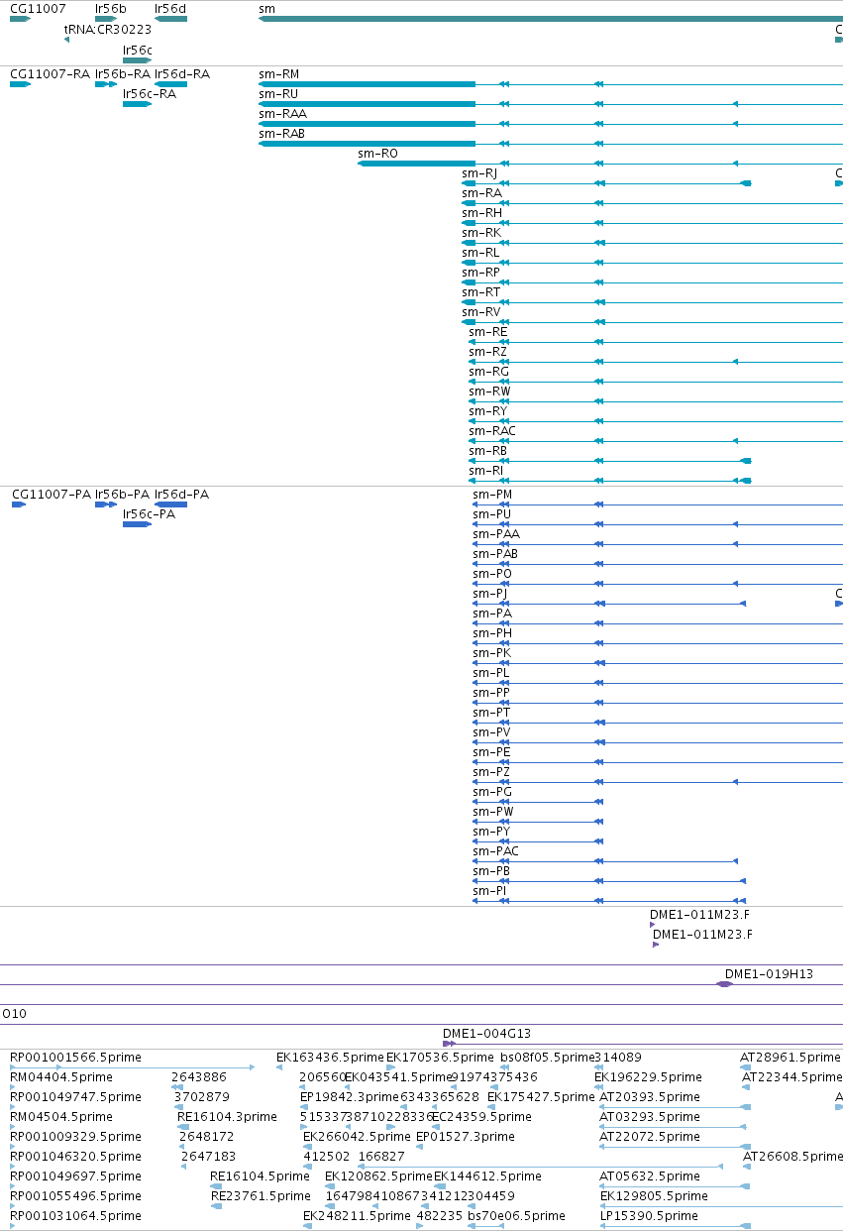Select the sm-PJ protein label
Screen dimensions: 843x1231
[x=489, y=594]
